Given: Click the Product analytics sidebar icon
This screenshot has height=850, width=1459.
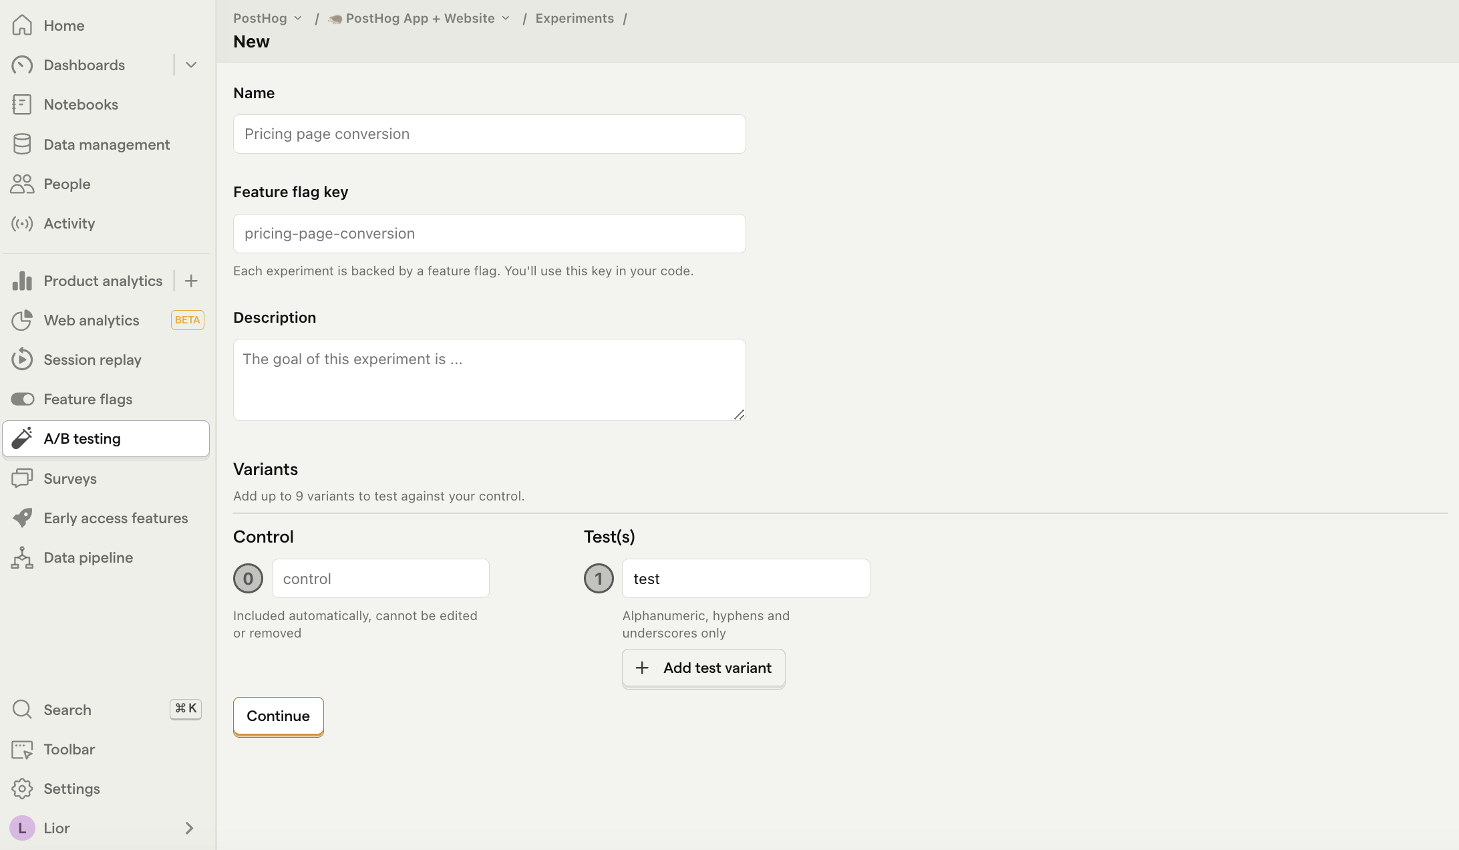Looking at the screenshot, I should point(22,281).
